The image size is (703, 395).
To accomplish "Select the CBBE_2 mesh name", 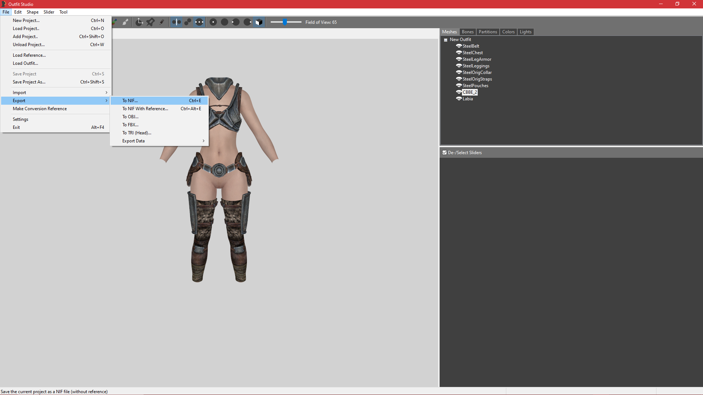I will click(470, 92).
